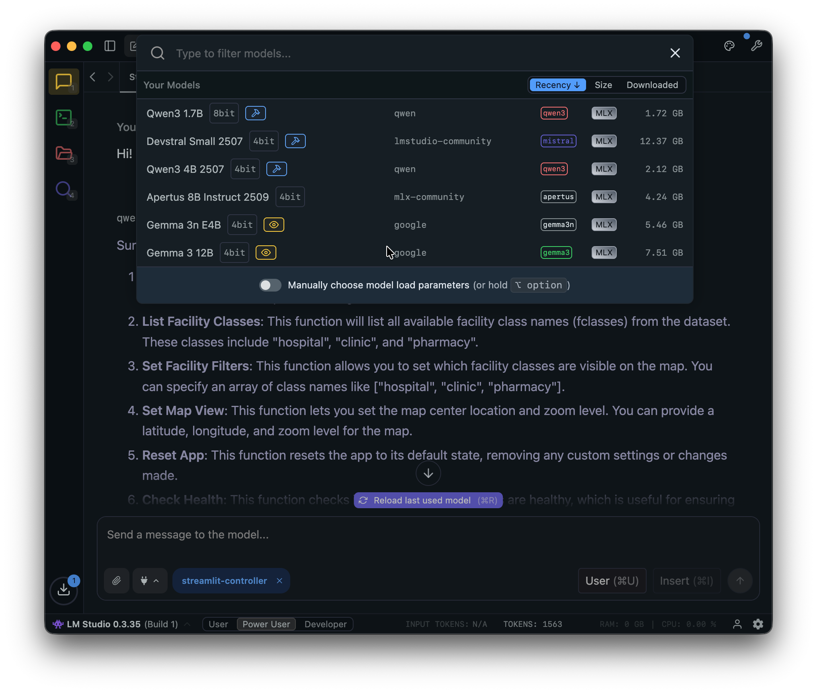The width and height of the screenshot is (817, 693).
Task: Open the user account icon in status bar
Action: (737, 624)
